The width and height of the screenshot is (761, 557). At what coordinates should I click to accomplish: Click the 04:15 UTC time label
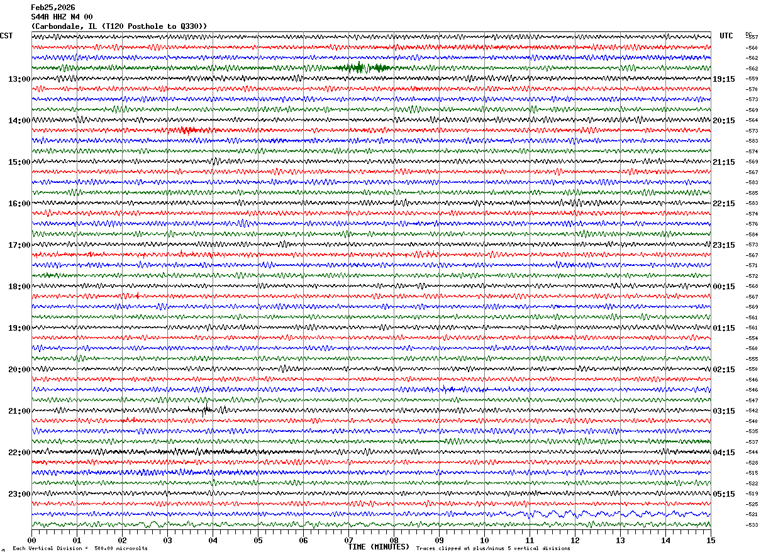coord(723,453)
